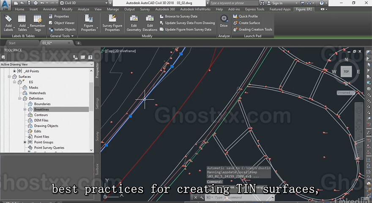Open the Add Labels dropdown arrow
The image size is (372, 203).
tap(14, 29)
